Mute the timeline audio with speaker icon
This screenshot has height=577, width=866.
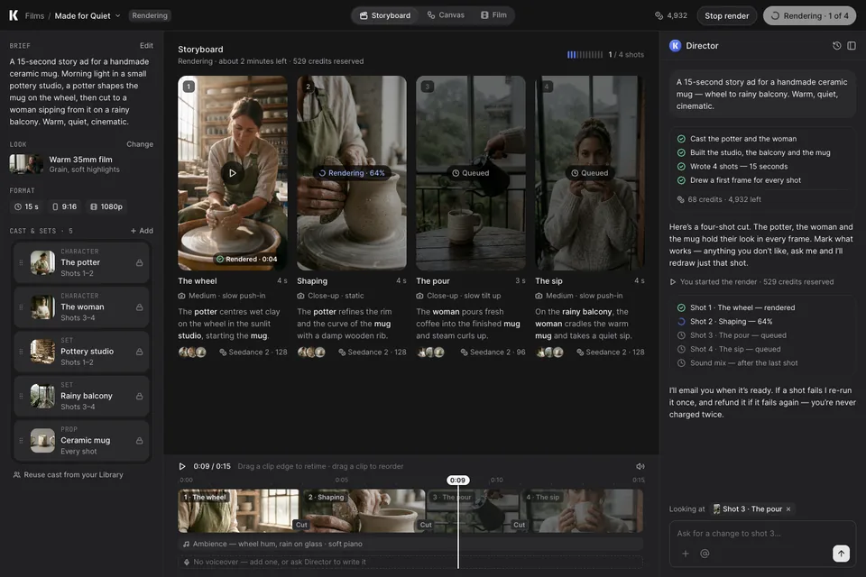[640, 467]
